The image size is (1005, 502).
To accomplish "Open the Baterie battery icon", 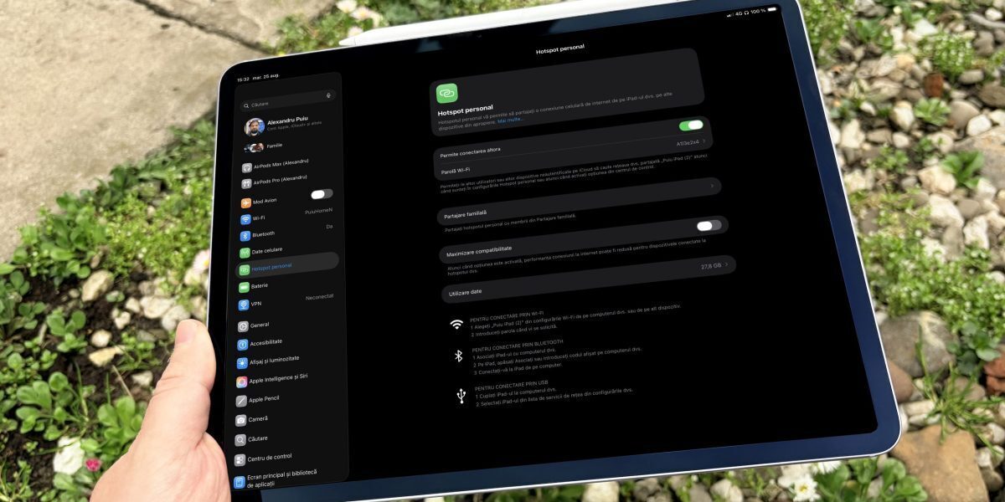I will coord(244,288).
